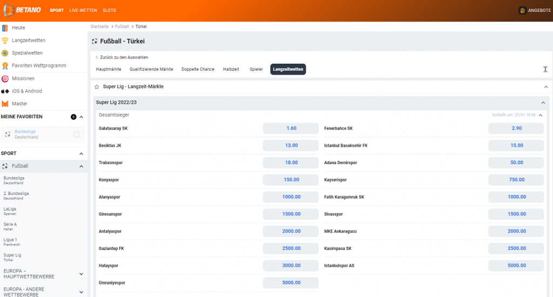Pick Fatih Karagumruk SK odds 1000.00
This screenshot has width=553, height=297.
pos(516,197)
